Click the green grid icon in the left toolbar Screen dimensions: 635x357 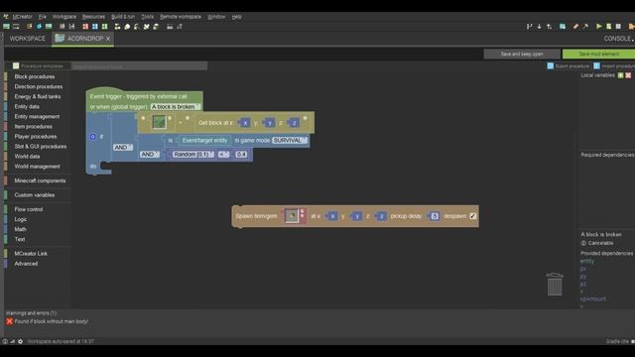pyautogui.click(x=104, y=27)
